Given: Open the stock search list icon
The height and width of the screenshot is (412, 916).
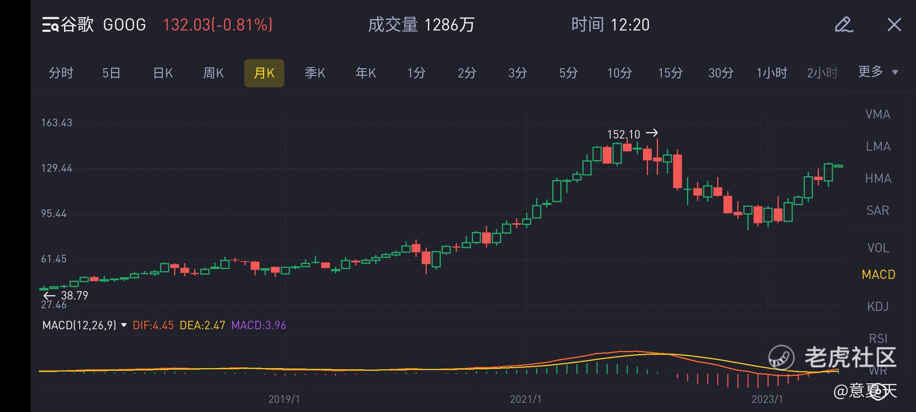Looking at the screenshot, I should [50, 25].
